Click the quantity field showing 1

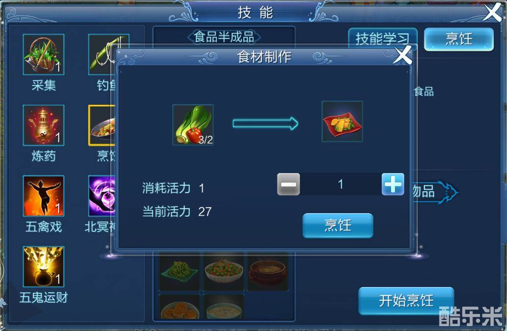point(341,184)
